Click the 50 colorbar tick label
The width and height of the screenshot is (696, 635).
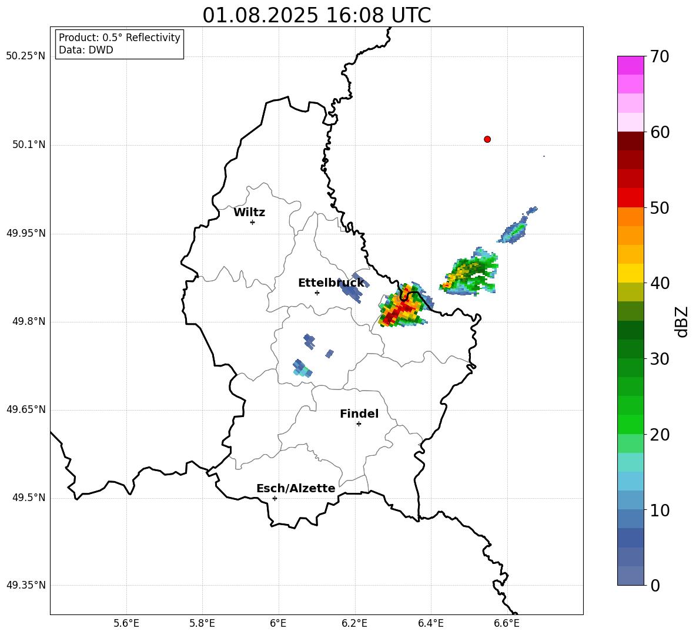pyautogui.click(x=660, y=208)
